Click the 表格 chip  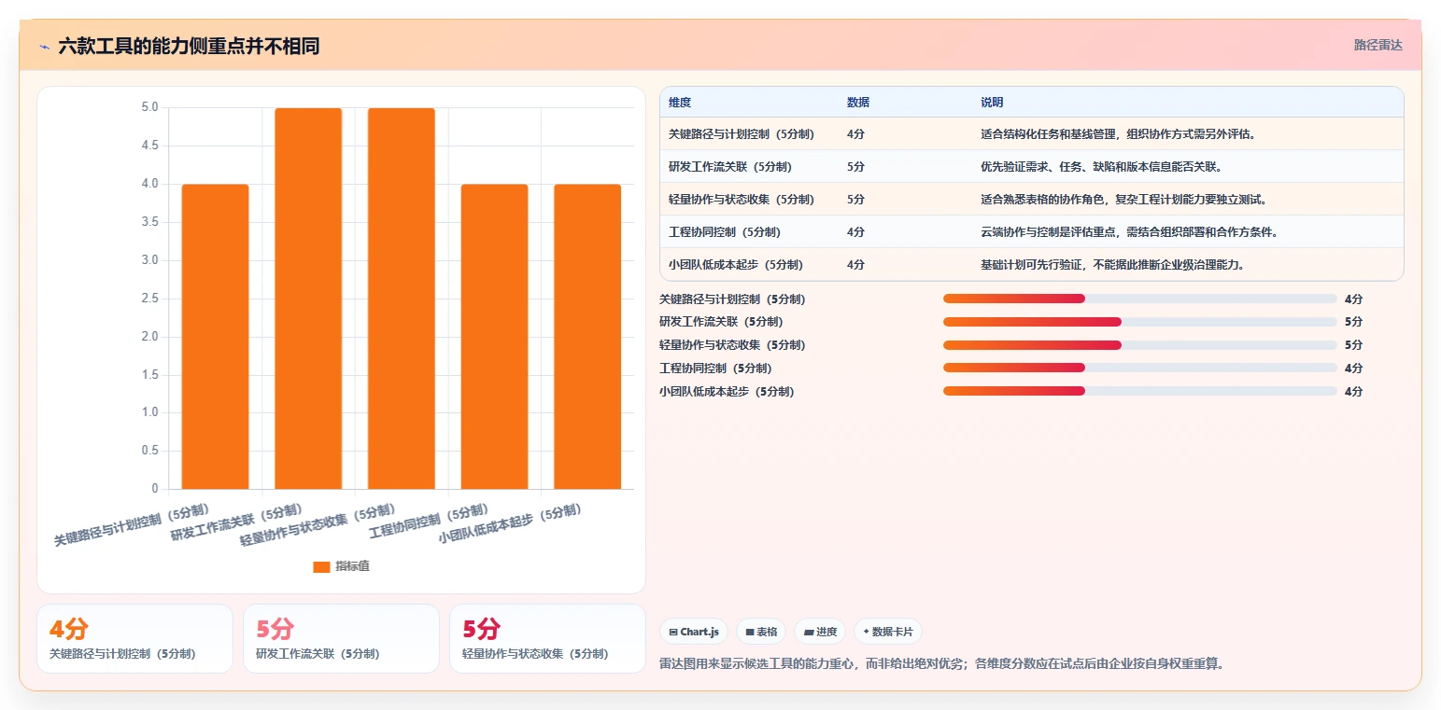761,632
